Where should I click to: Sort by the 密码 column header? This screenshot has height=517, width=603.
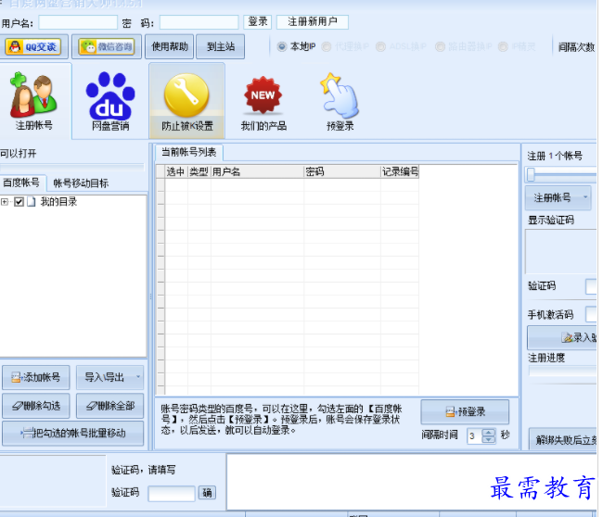pyautogui.click(x=342, y=171)
